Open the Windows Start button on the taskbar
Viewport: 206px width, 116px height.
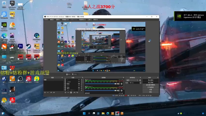(84, 113)
